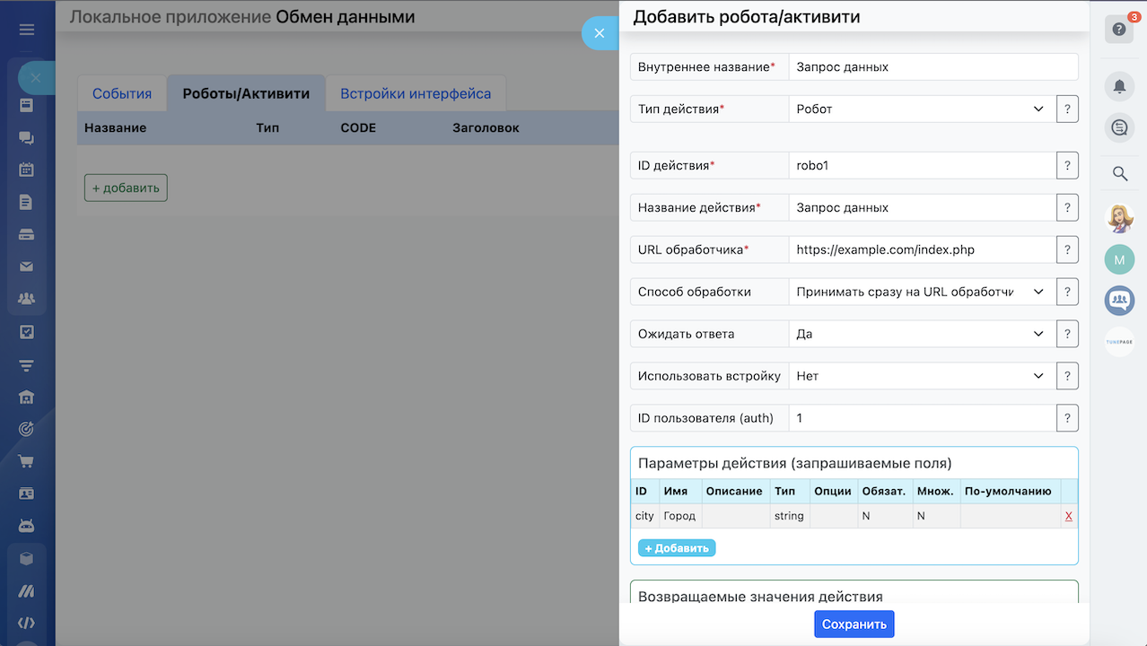Open the calendar icon in left sidebar

click(27, 170)
